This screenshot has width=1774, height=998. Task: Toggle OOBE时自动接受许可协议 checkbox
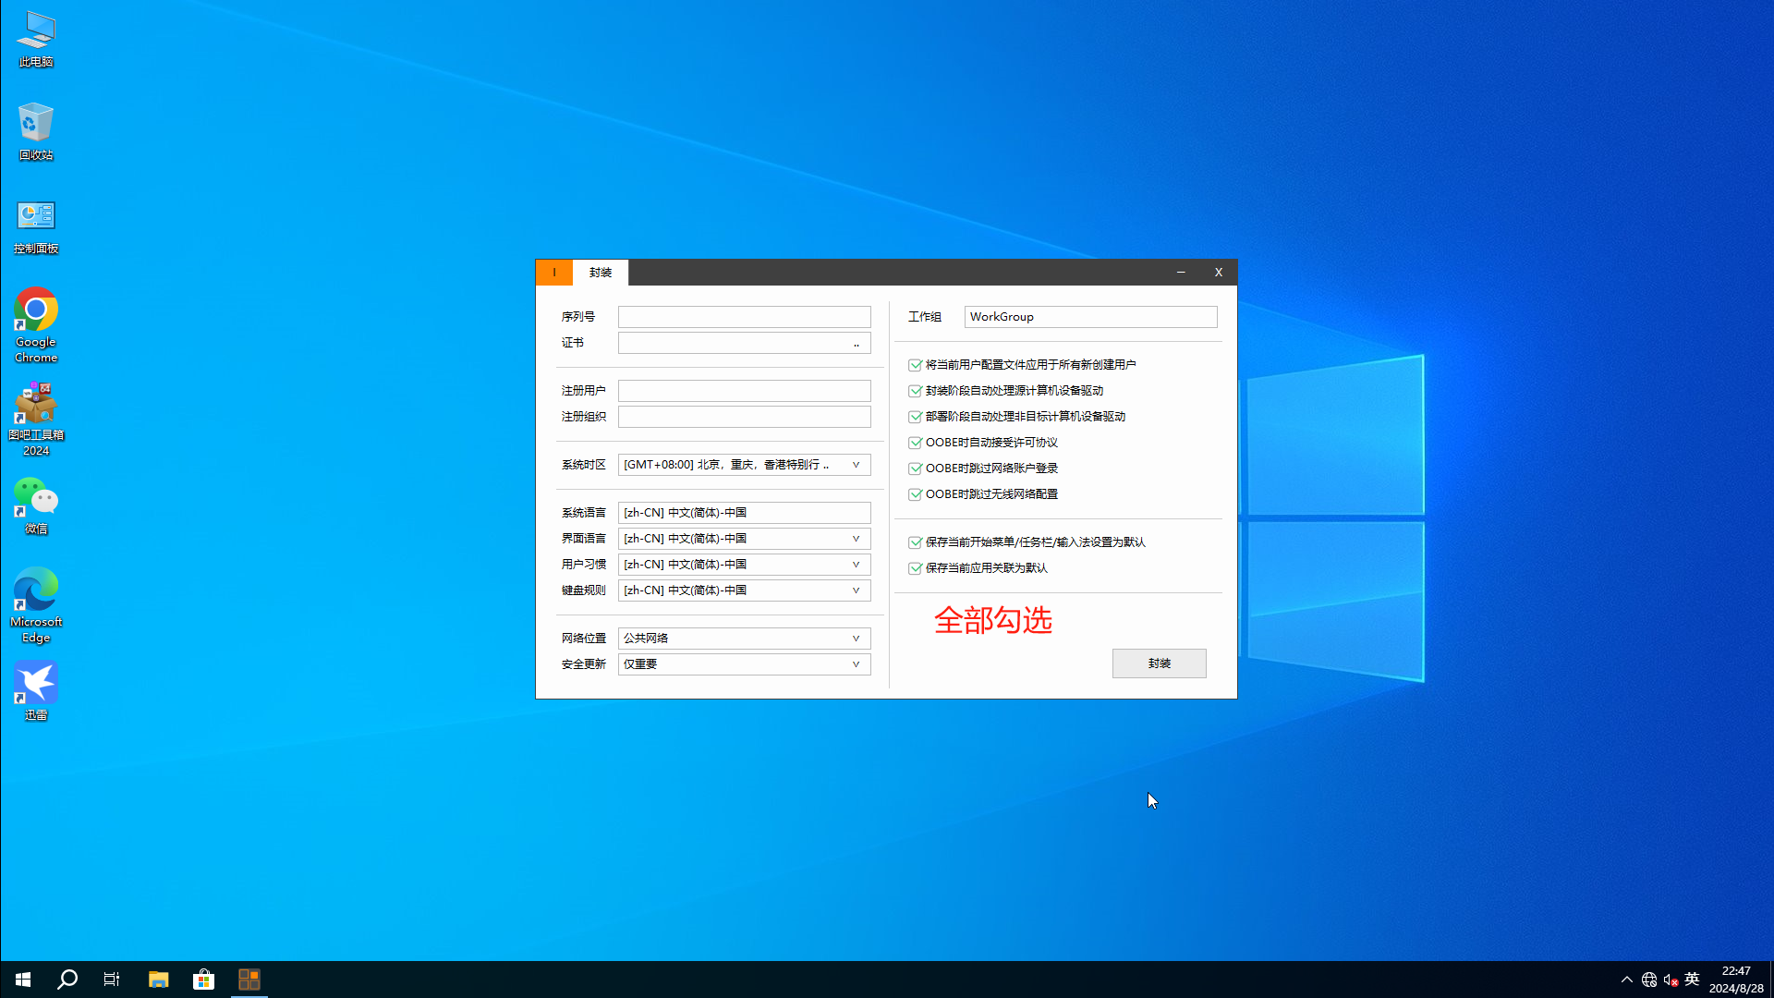[x=915, y=443]
